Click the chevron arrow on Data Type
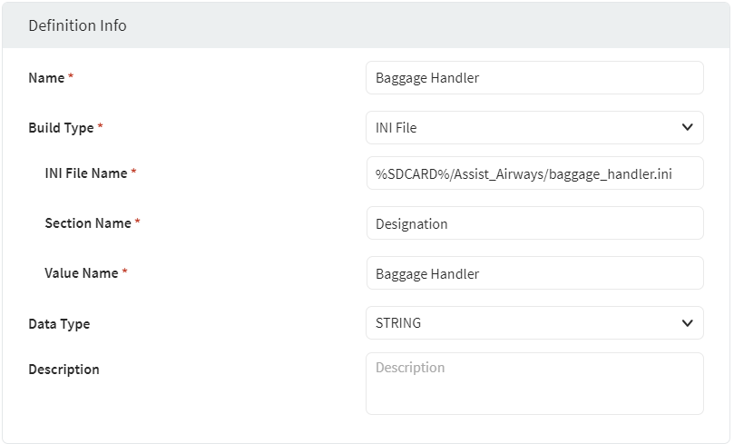 click(x=687, y=323)
